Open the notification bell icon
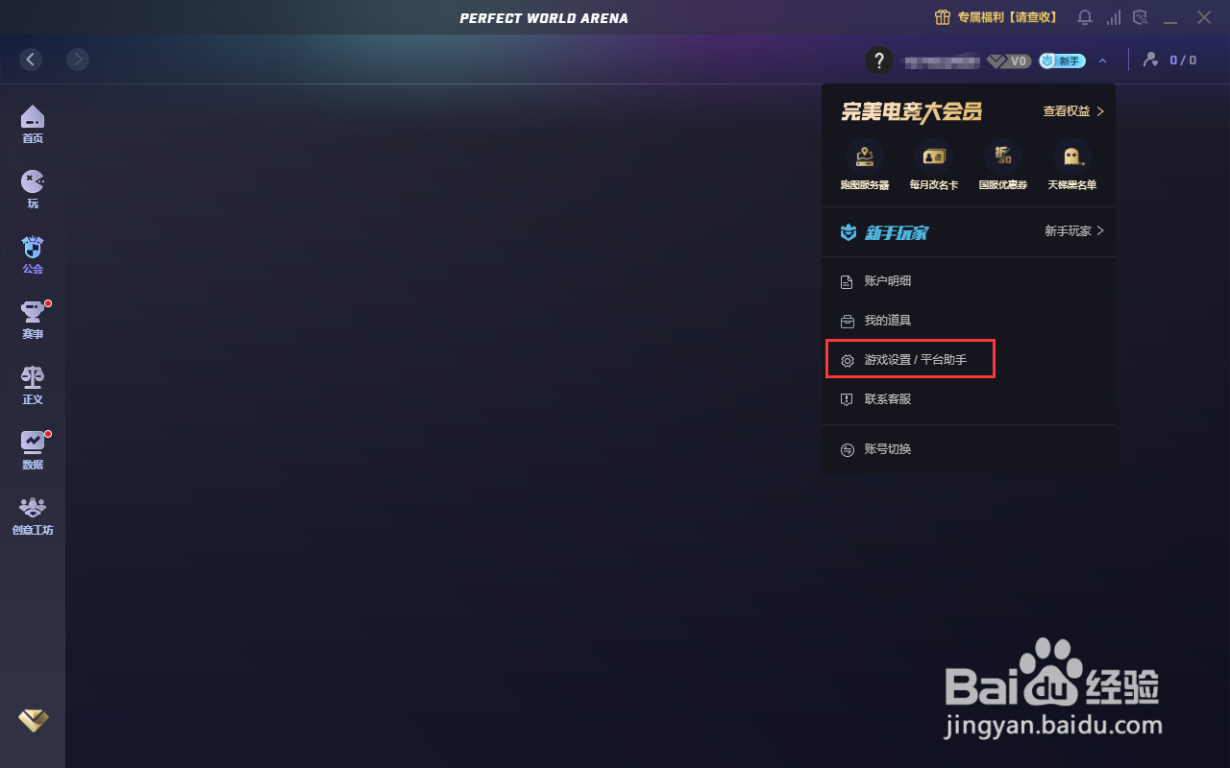The width and height of the screenshot is (1230, 768). (1085, 17)
